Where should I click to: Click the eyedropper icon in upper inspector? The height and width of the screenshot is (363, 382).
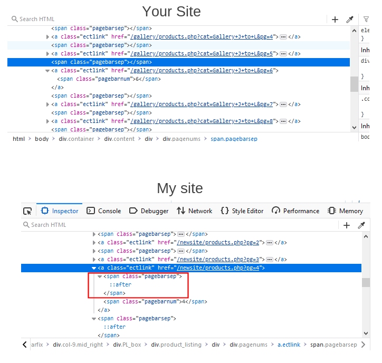click(349, 20)
